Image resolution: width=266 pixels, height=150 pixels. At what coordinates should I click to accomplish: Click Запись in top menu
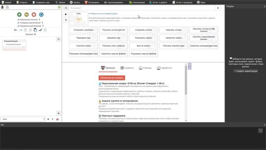click(75, 2)
